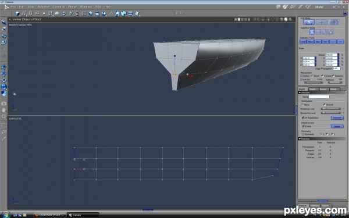Screen dimensions: 349x218
Task: Click the Edge Propagation value field
Action: click(x=336, y=68)
